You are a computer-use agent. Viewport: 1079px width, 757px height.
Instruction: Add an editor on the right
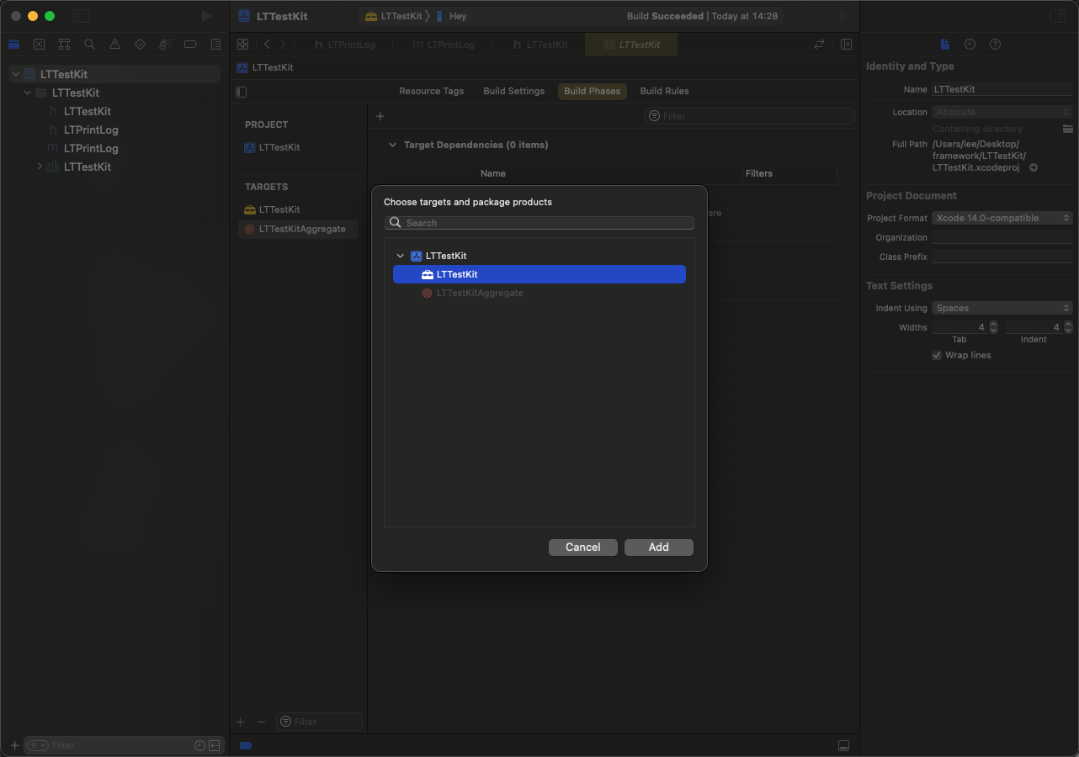[846, 45]
